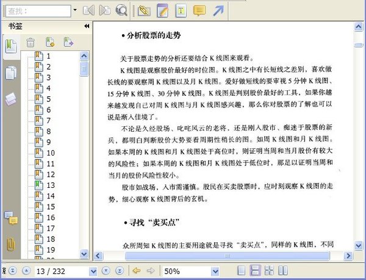Go to the first page
366x280 pixels.
pyautogui.click(x=13, y=271)
